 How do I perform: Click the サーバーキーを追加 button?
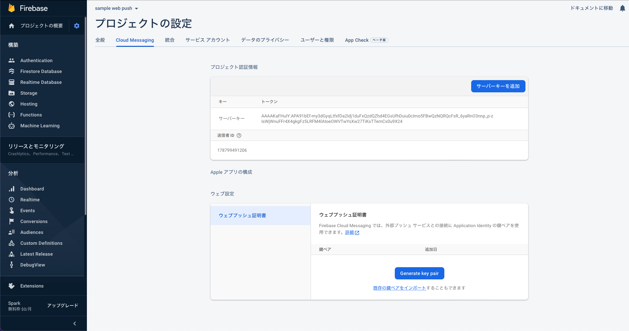point(498,86)
